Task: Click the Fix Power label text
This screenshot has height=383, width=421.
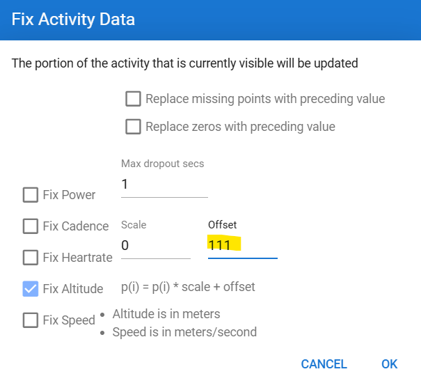Action: 69,195
